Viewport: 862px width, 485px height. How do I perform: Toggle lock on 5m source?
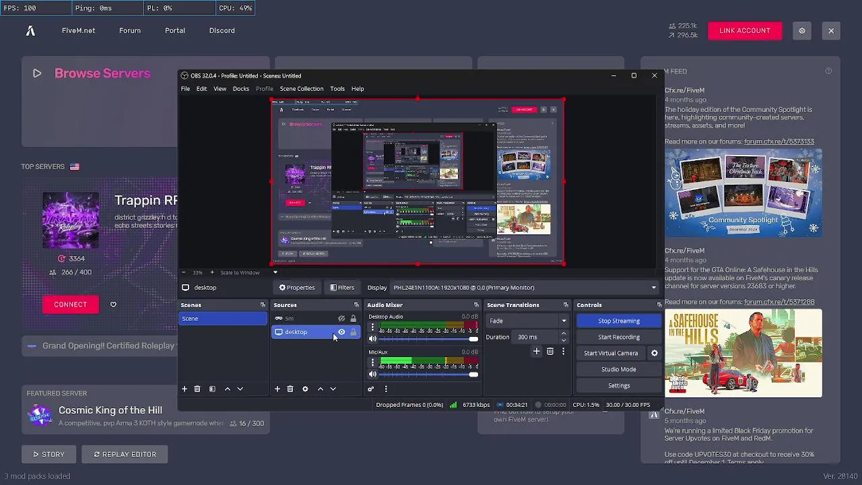click(x=353, y=319)
